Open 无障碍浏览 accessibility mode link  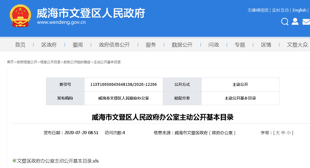click(x=258, y=10)
